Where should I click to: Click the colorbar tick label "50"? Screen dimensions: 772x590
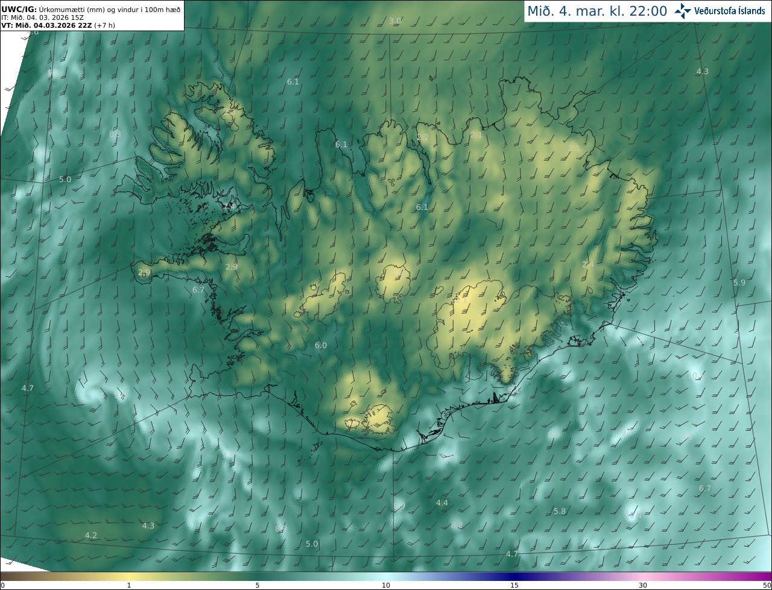(767, 585)
